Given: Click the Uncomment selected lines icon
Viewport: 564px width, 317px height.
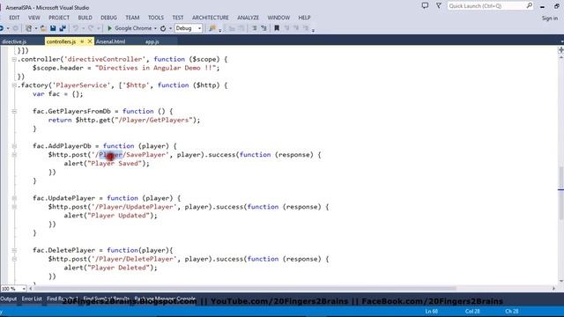Looking at the screenshot, I should pos(264,28).
